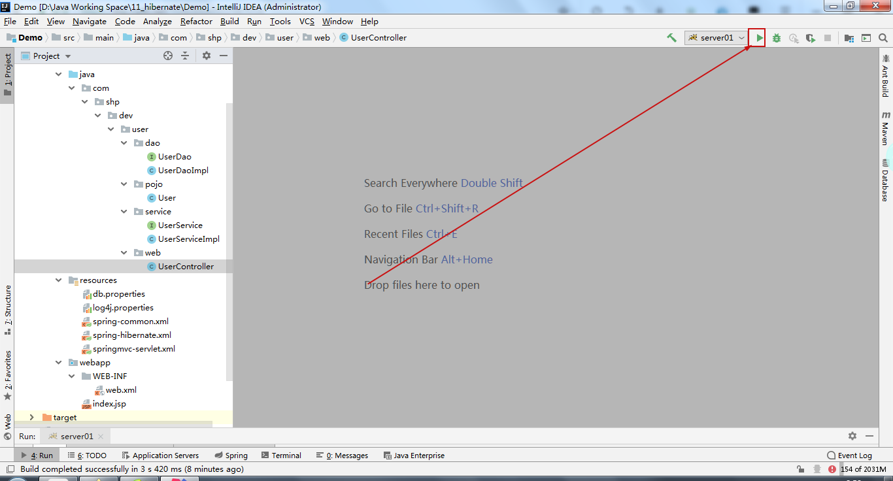This screenshot has width=893, height=481.
Task: Open the Java Enterprise tool tab
Action: pyautogui.click(x=414, y=456)
